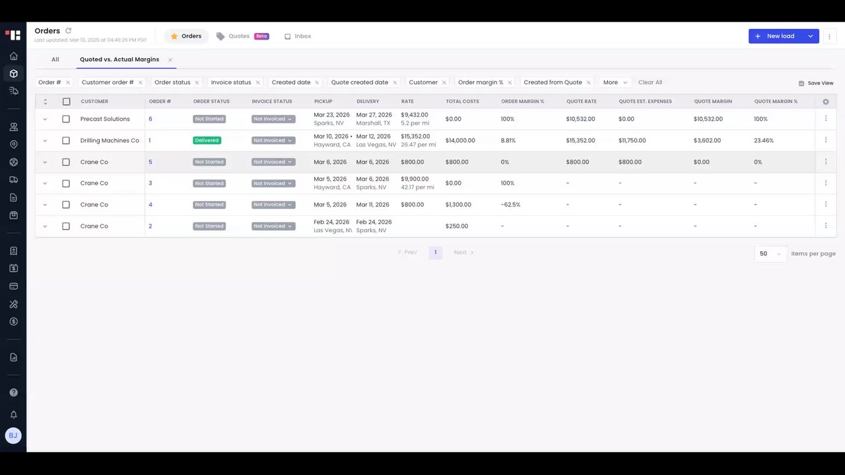Open the truck fleet icon in sidebar
The image size is (845, 475).
click(x=13, y=179)
